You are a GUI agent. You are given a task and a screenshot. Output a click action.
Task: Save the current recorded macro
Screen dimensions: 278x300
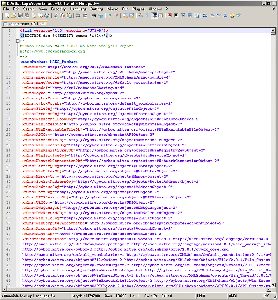196,16
